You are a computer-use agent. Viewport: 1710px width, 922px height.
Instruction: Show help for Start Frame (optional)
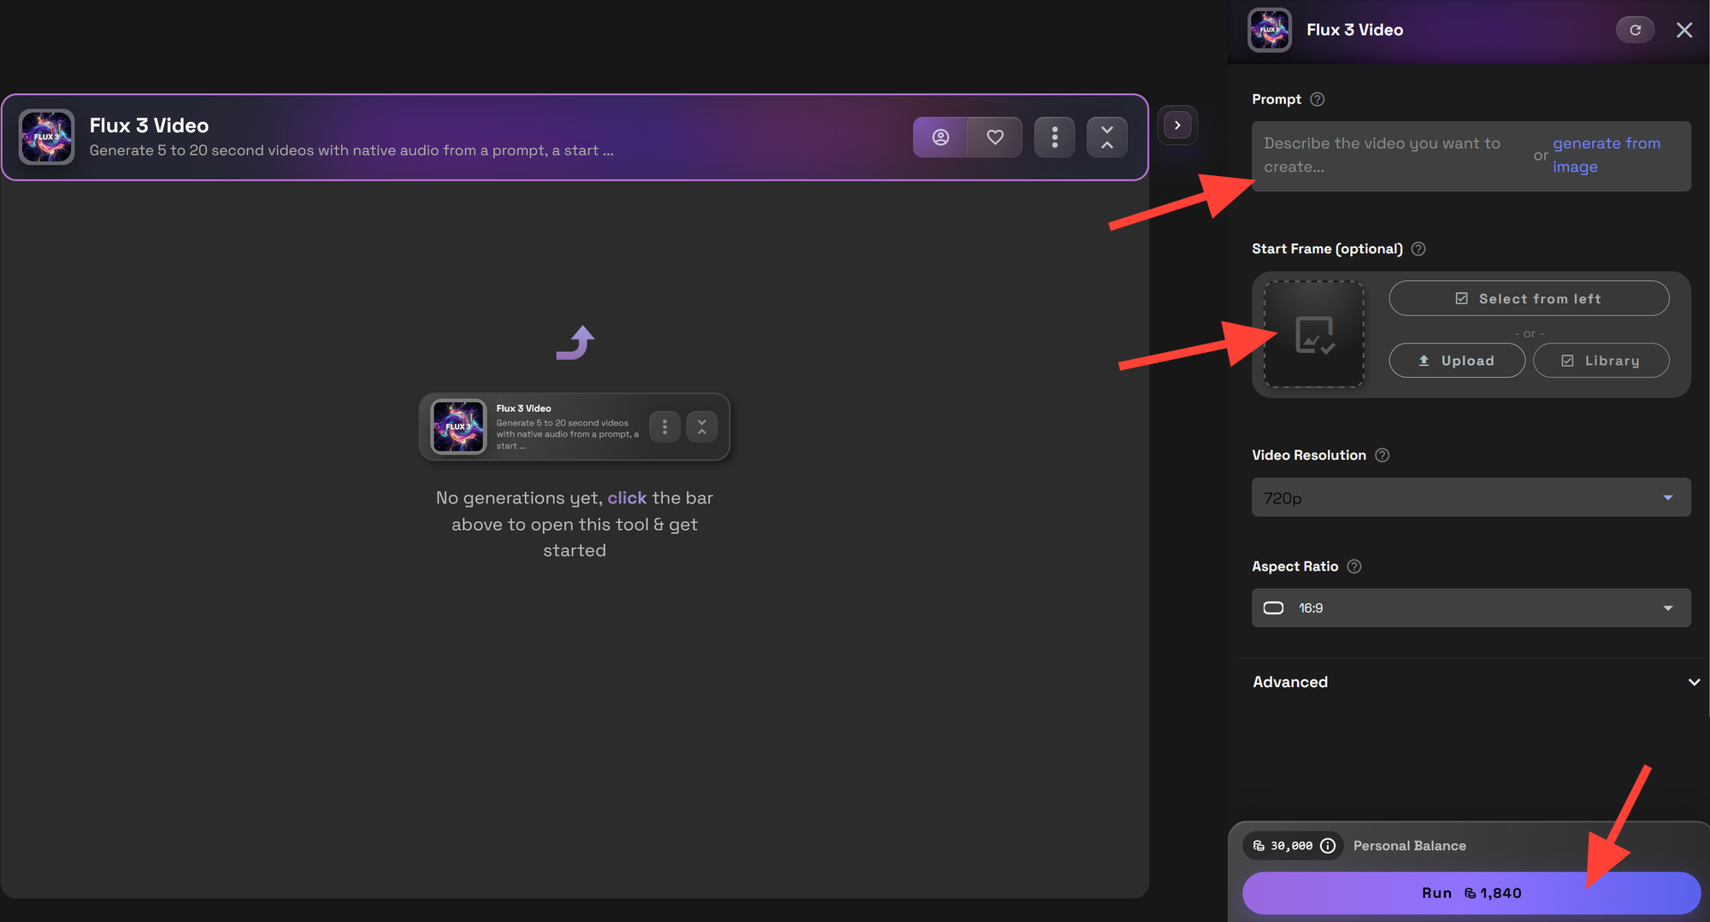(x=1418, y=249)
